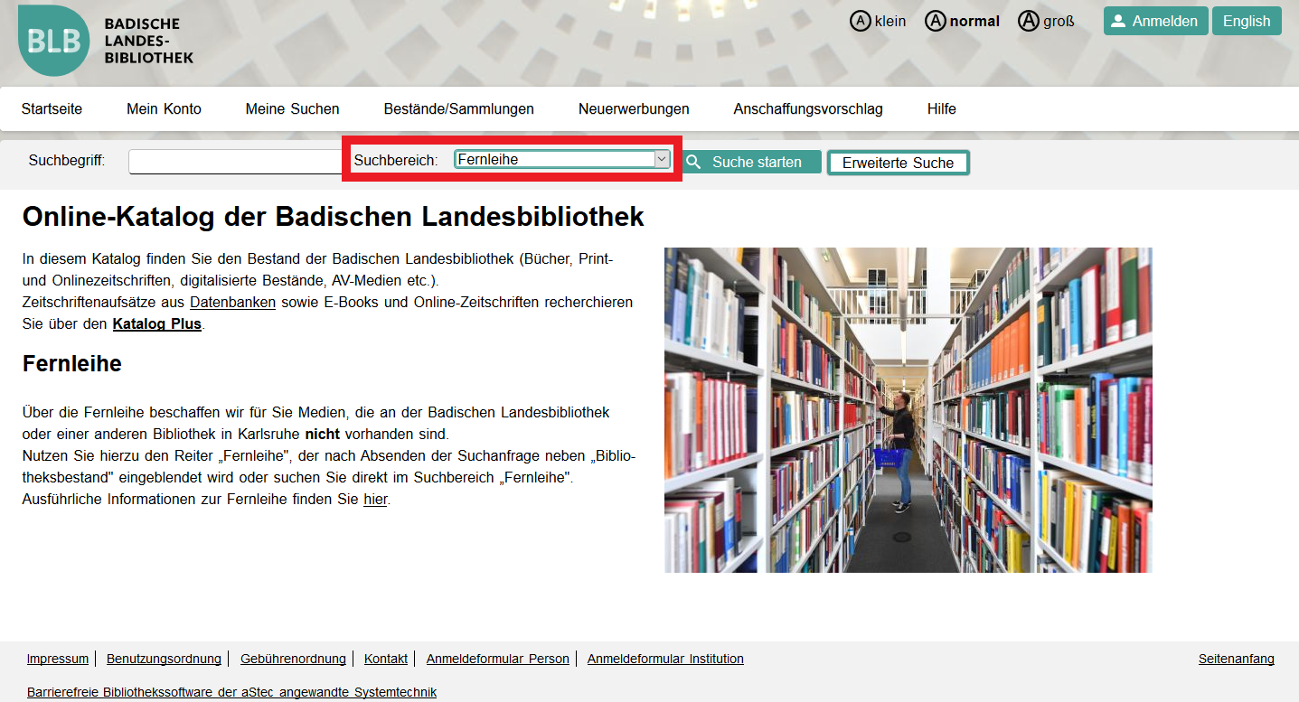Viewport: 1299px width, 702px height.
Task: Open Neuerwerbungen menu
Action: [634, 109]
